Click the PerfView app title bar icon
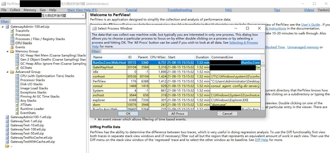330x153 pixels. point(3,4)
